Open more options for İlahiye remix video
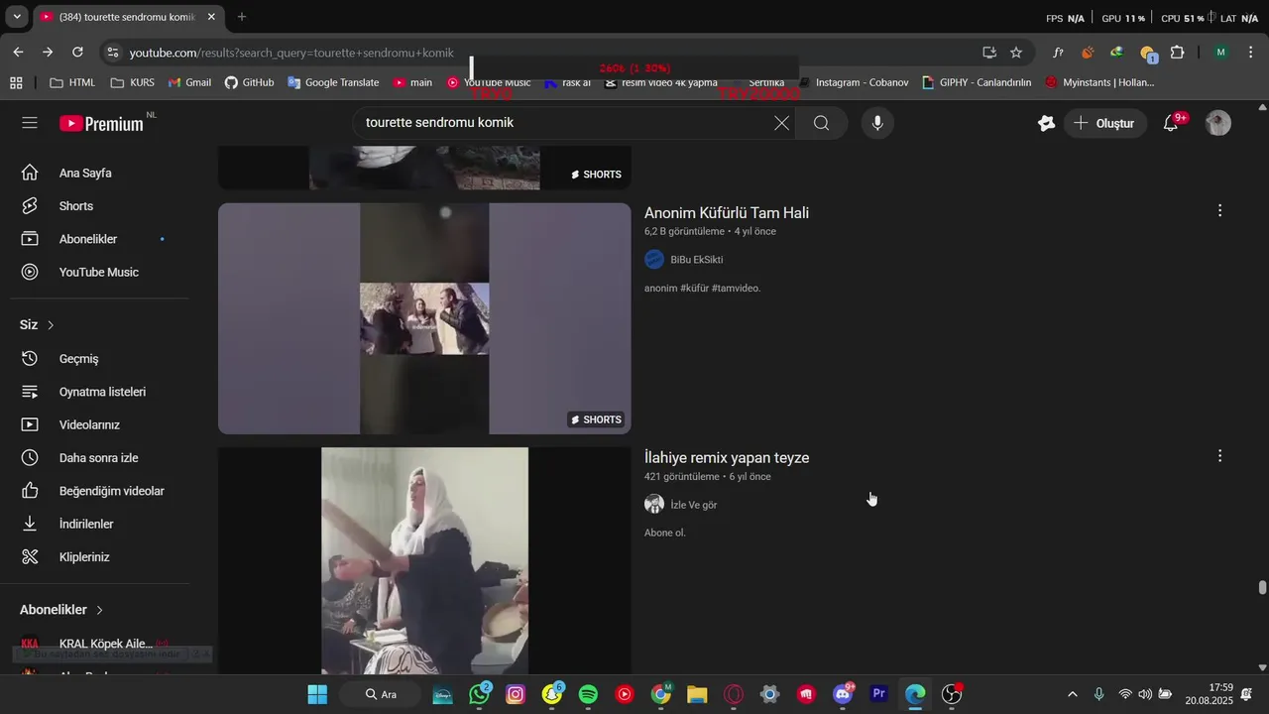 coord(1219,455)
